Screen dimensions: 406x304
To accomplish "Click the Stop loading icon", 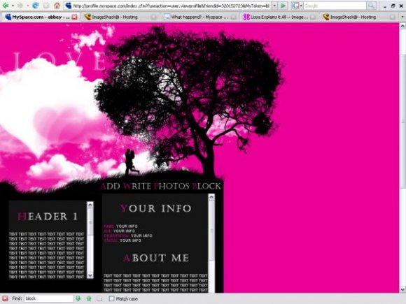I will click(46, 6).
